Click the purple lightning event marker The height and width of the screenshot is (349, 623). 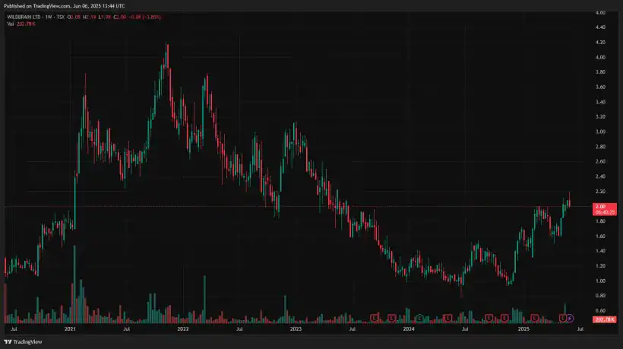tap(571, 317)
